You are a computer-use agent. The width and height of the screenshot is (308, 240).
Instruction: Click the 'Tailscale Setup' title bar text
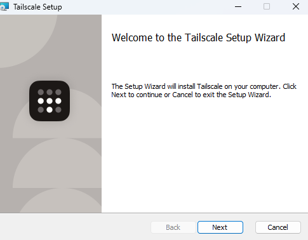(37, 7)
